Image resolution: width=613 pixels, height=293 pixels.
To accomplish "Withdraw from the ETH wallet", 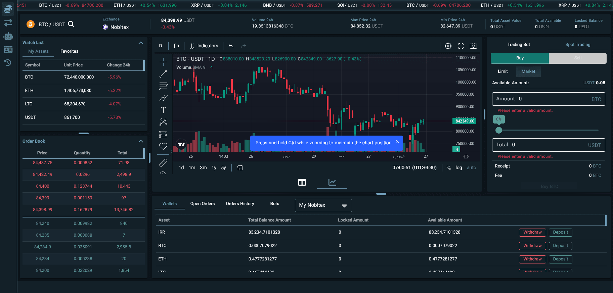I will point(532,259).
